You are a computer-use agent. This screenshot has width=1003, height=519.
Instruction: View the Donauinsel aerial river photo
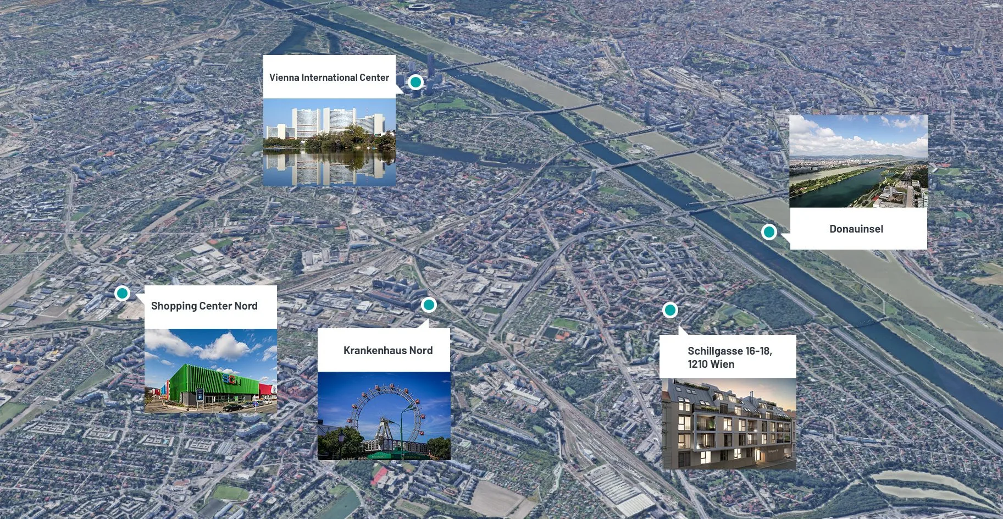pyautogui.click(x=858, y=161)
